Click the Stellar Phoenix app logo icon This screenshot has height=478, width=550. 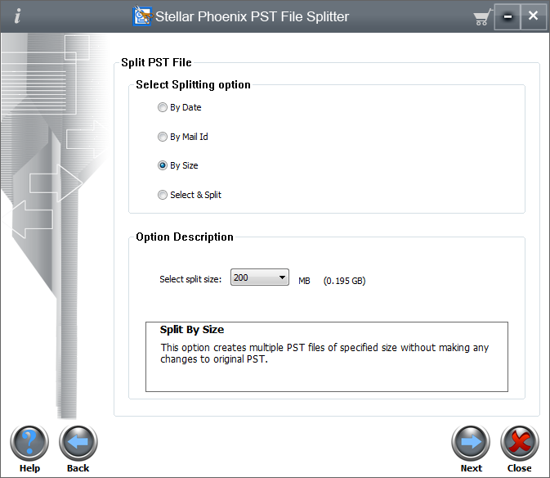tap(142, 16)
